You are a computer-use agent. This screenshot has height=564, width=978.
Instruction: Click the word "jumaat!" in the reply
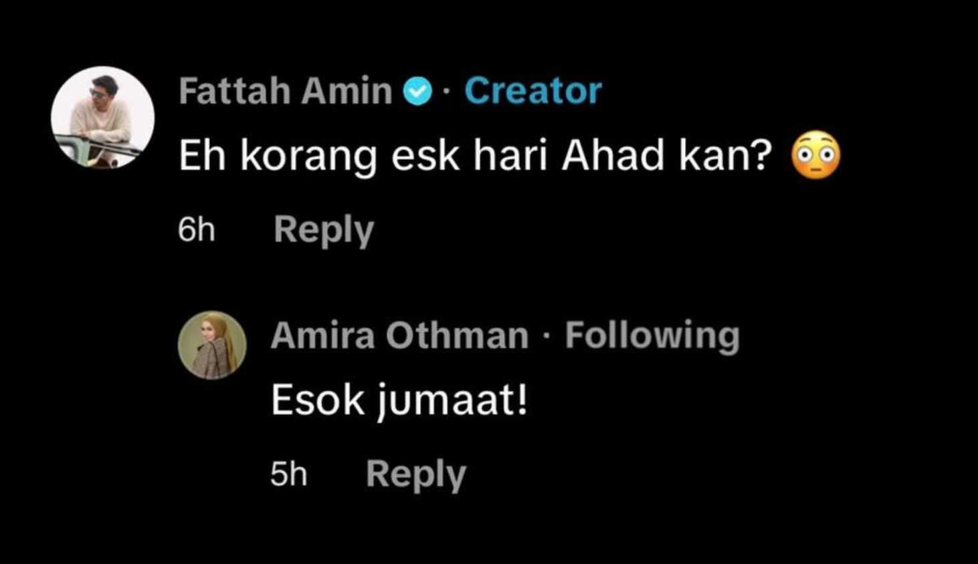pos(453,401)
